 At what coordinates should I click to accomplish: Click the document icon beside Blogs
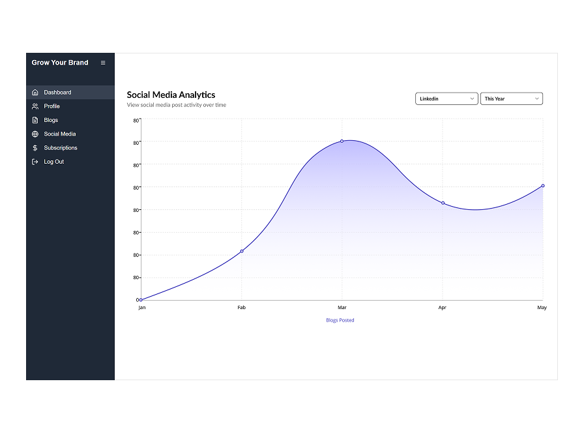click(x=35, y=120)
